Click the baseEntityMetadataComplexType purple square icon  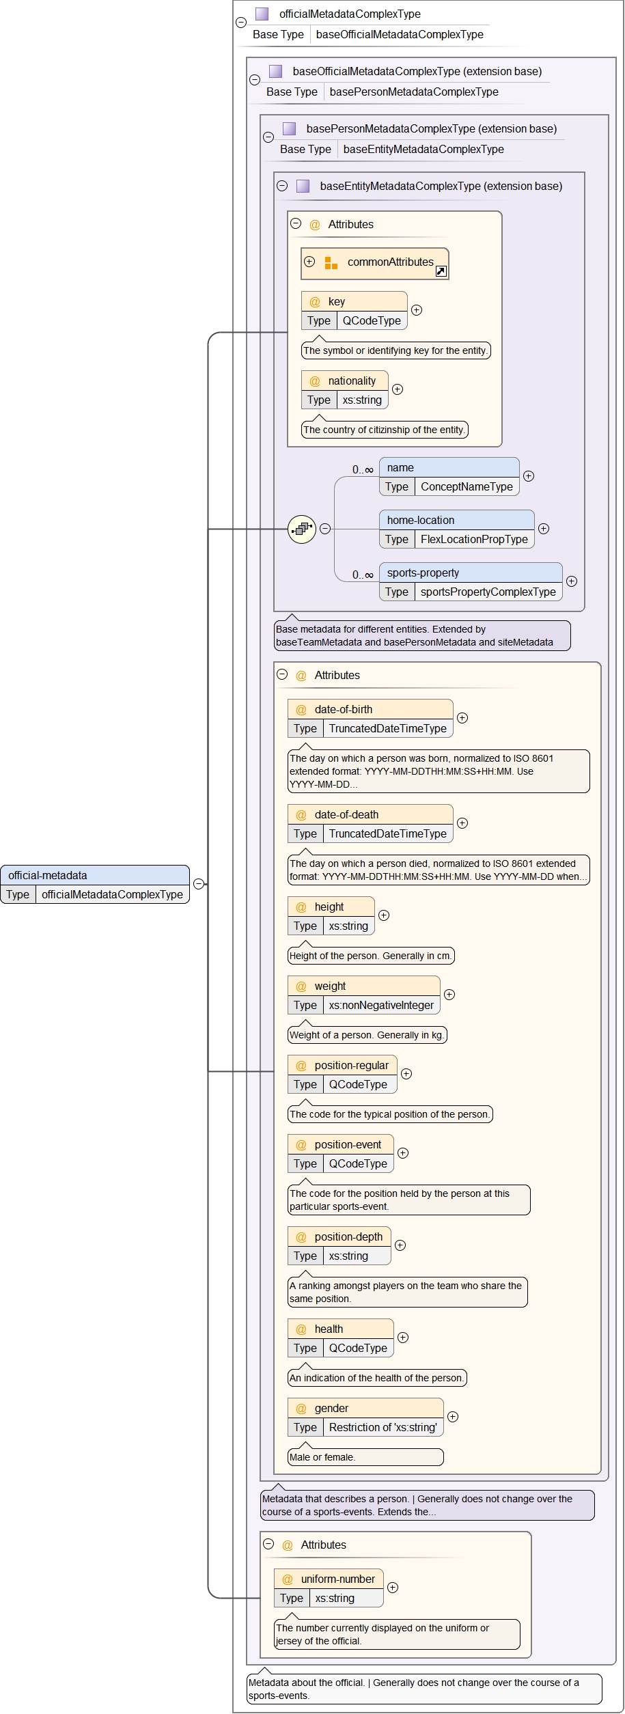(x=303, y=186)
